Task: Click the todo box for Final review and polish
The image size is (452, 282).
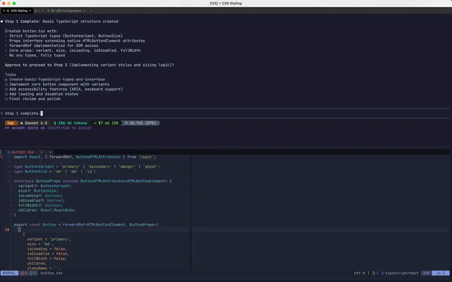Action: pos(6,99)
